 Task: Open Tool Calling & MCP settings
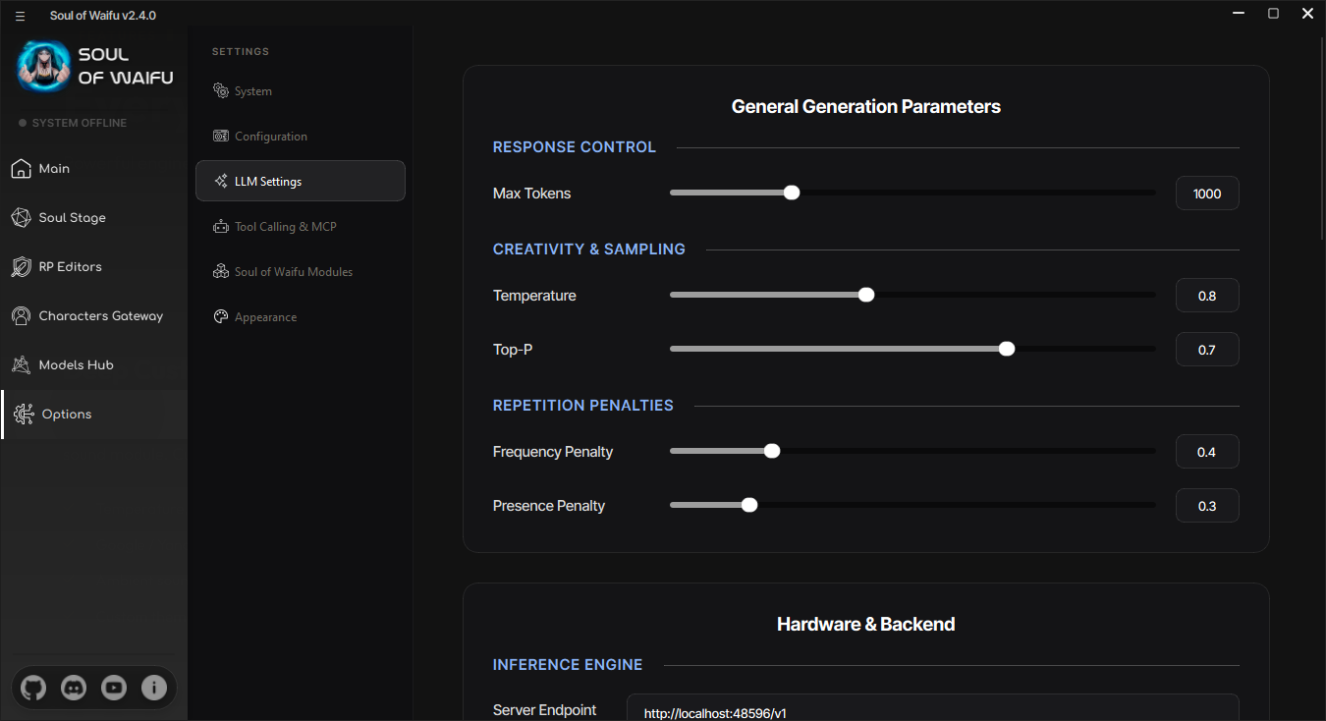[301, 227]
